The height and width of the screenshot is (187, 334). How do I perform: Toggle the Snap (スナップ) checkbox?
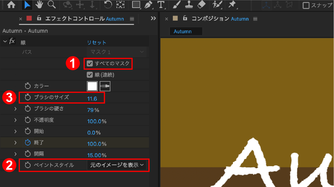[306, 5]
